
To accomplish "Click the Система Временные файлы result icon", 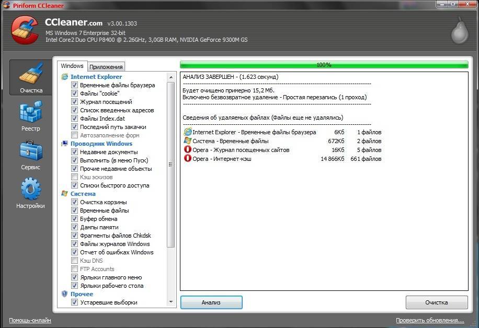I will (x=188, y=141).
